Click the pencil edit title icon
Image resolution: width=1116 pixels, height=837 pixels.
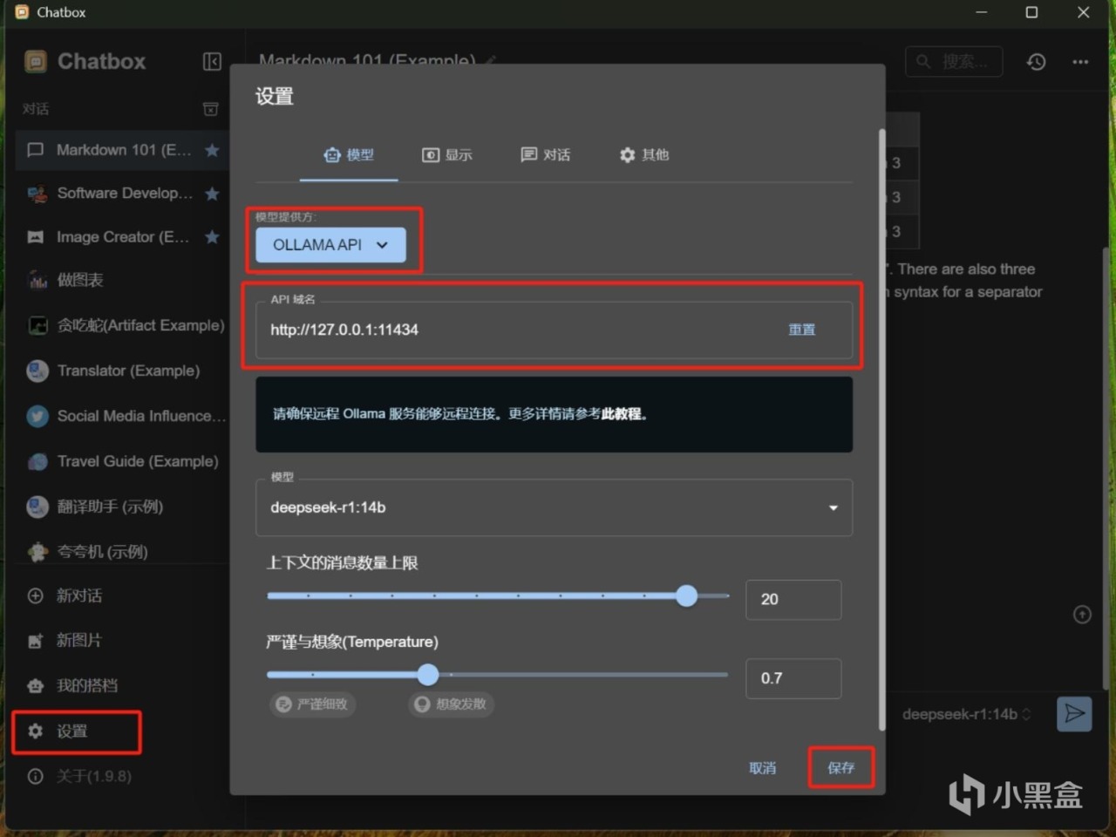click(x=491, y=60)
